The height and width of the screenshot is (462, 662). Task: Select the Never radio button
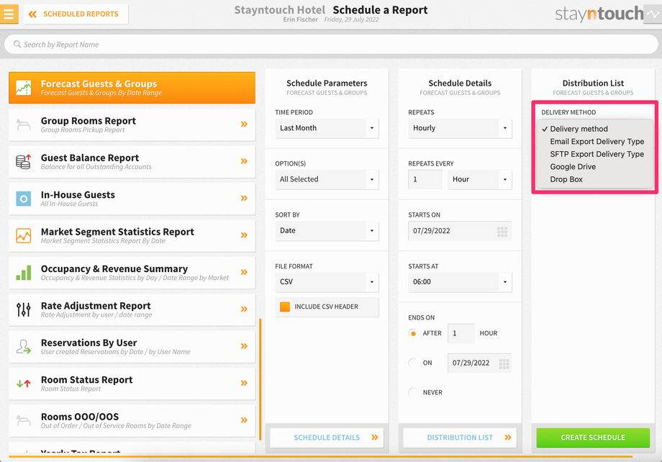point(413,392)
